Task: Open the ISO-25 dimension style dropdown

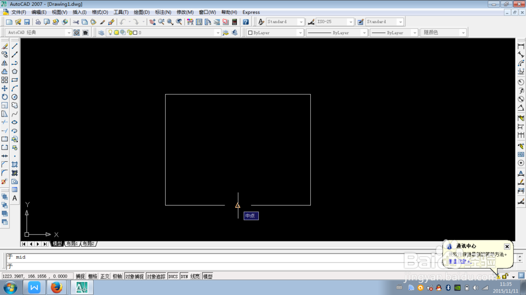Action: tap(350, 22)
